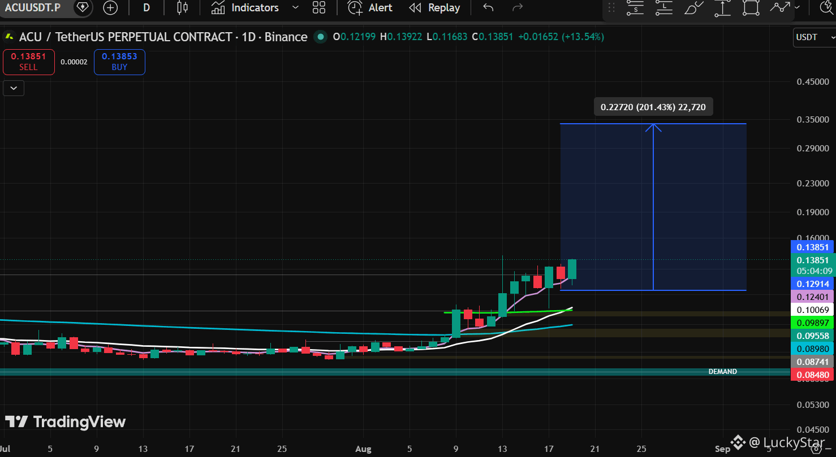
Task: Open the quick search icon at top right
Action: pyautogui.click(x=828, y=8)
